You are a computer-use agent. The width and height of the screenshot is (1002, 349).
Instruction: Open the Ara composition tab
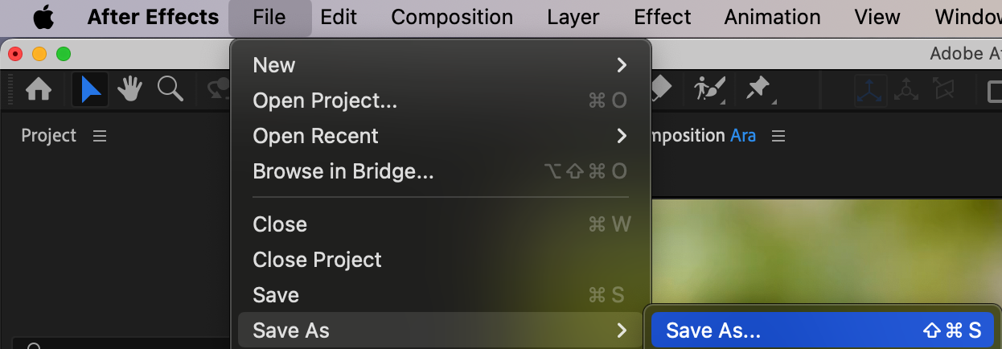click(742, 136)
